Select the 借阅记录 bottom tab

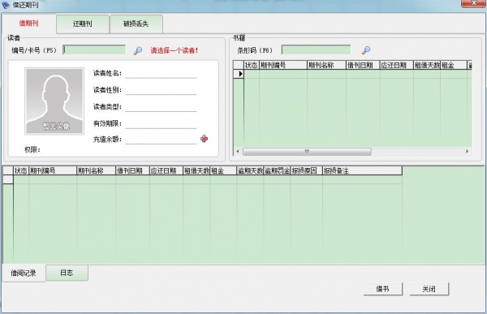tap(24, 273)
